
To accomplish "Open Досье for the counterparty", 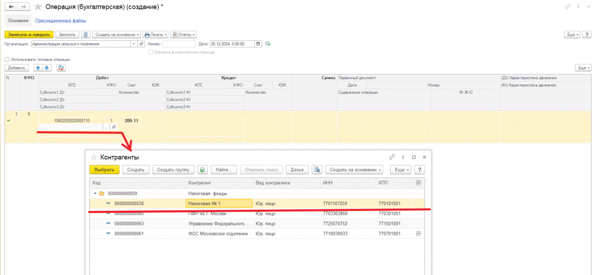I will point(297,170).
